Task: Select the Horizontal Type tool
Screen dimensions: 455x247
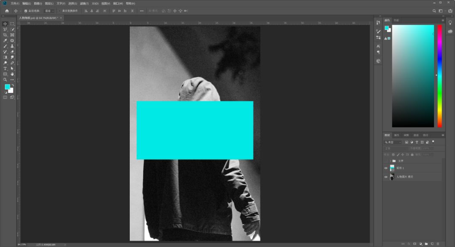Action: 5,69
